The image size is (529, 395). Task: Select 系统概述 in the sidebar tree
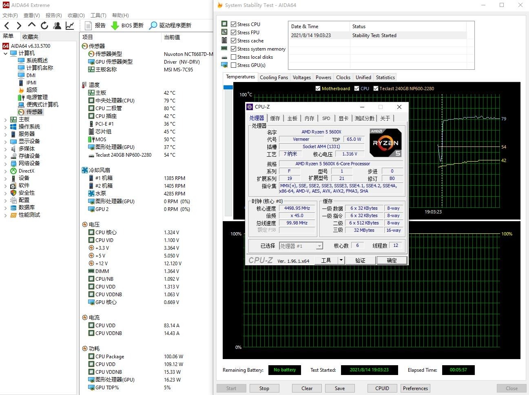tap(37, 60)
